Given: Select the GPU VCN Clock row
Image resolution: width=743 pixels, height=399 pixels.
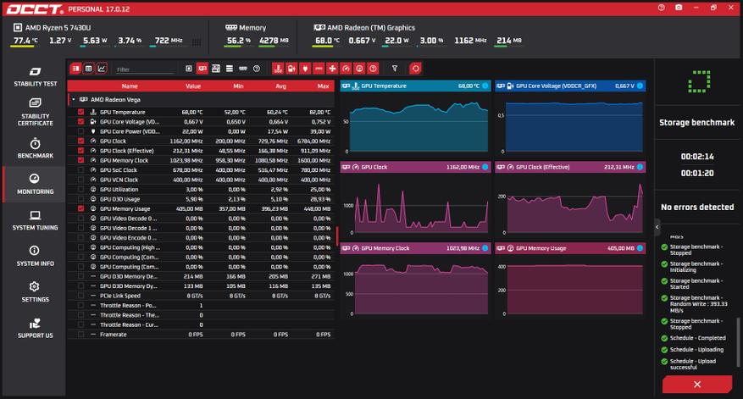Looking at the screenshot, I should tap(202, 180).
